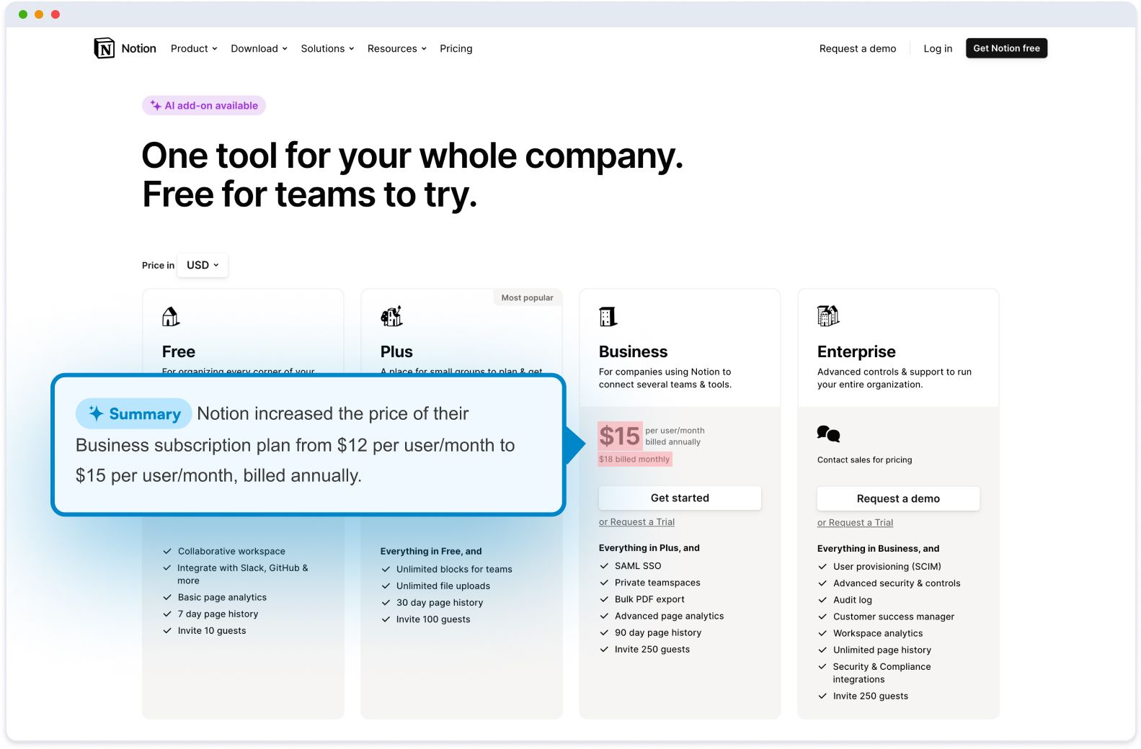Viewport: 1141px width, 749px height.
Task: Click 'Private teamspaces' feature
Action: pos(657,583)
